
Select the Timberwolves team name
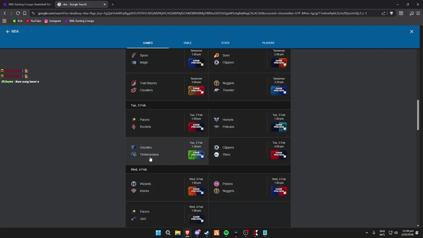click(149, 154)
